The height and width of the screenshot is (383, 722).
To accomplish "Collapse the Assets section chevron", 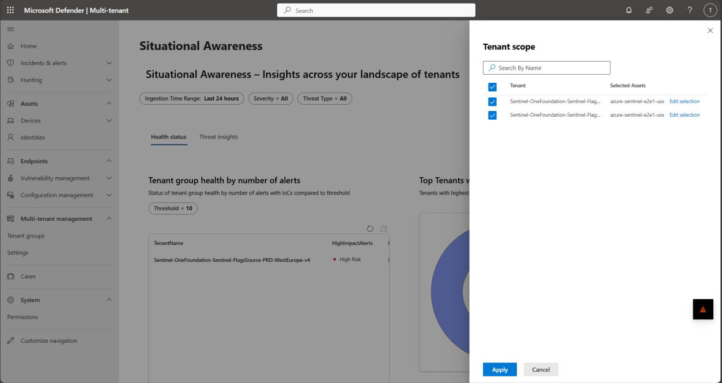I will [x=109, y=104].
